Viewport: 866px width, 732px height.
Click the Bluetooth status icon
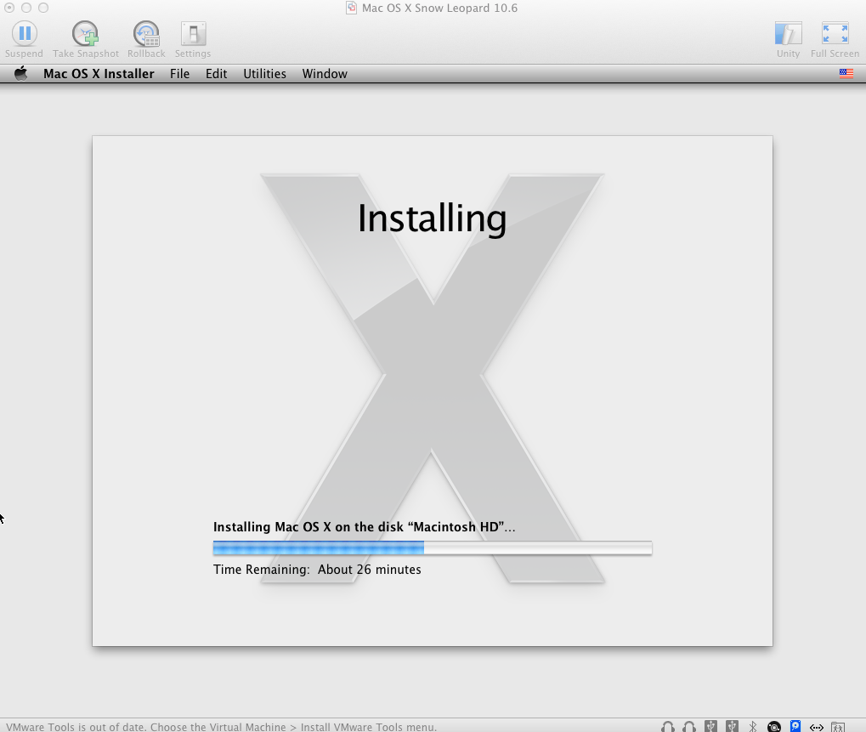point(753,727)
